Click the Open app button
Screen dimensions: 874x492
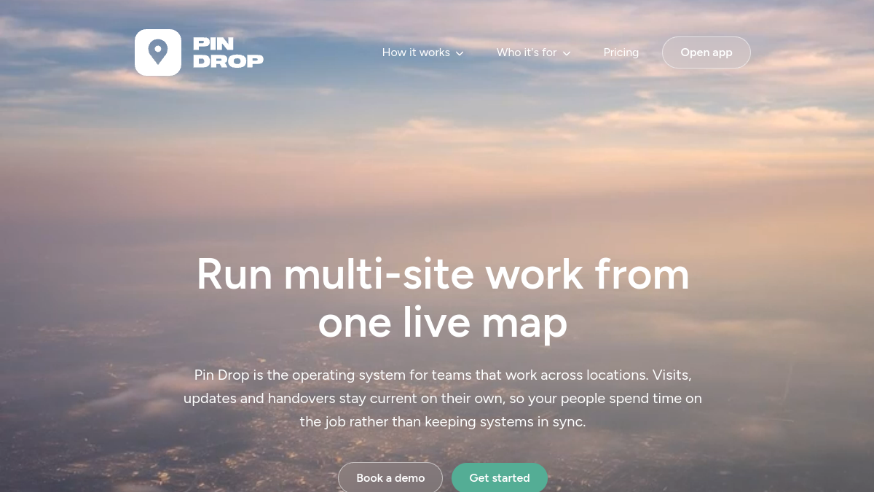click(x=706, y=52)
